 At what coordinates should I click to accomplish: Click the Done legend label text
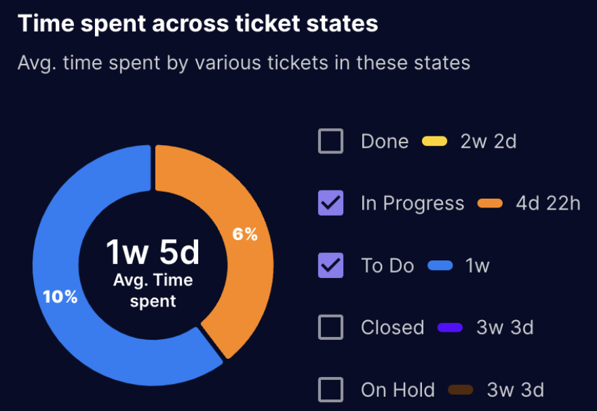384,141
